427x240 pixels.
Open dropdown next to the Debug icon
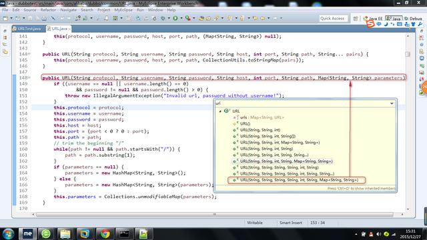point(169,18)
